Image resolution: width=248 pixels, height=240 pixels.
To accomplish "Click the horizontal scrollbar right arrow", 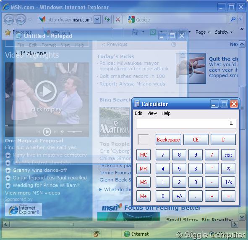I will [x=235, y=224].
